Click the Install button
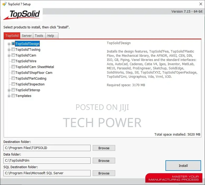 click(183, 166)
